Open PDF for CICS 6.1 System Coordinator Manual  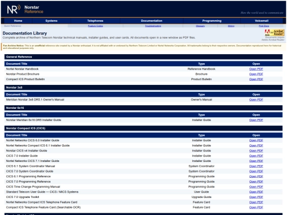256,166
